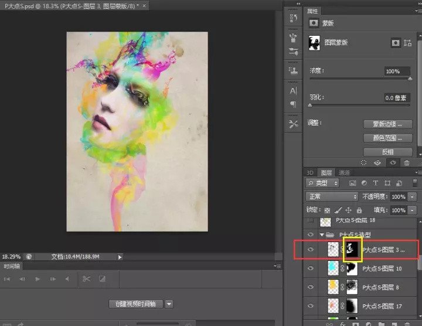Open the dropdown arrow beside 创建视频时间轴
422x326 pixels.
(169, 304)
